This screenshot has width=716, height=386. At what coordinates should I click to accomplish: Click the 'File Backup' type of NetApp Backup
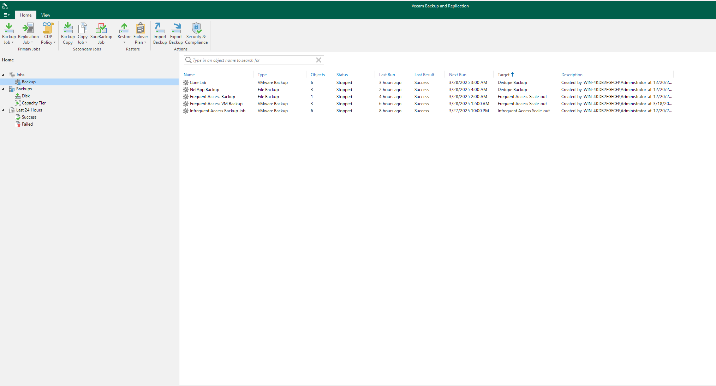point(268,90)
